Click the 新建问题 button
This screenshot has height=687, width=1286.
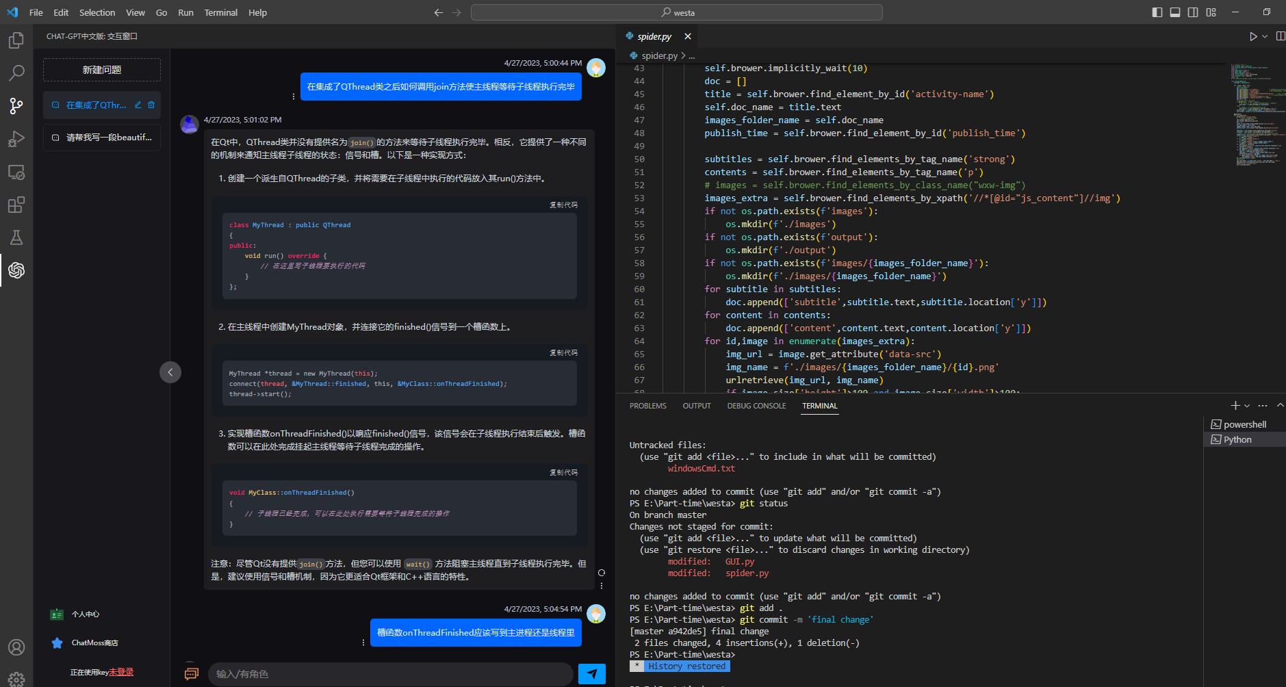tap(102, 70)
